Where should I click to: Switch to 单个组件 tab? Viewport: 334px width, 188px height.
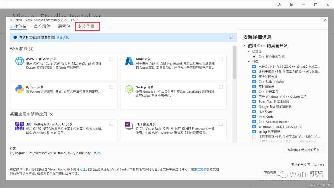(42, 26)
